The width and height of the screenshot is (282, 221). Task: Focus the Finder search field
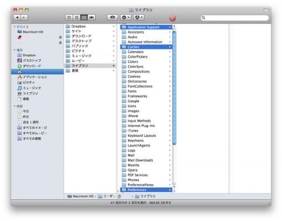pos(234,18)
